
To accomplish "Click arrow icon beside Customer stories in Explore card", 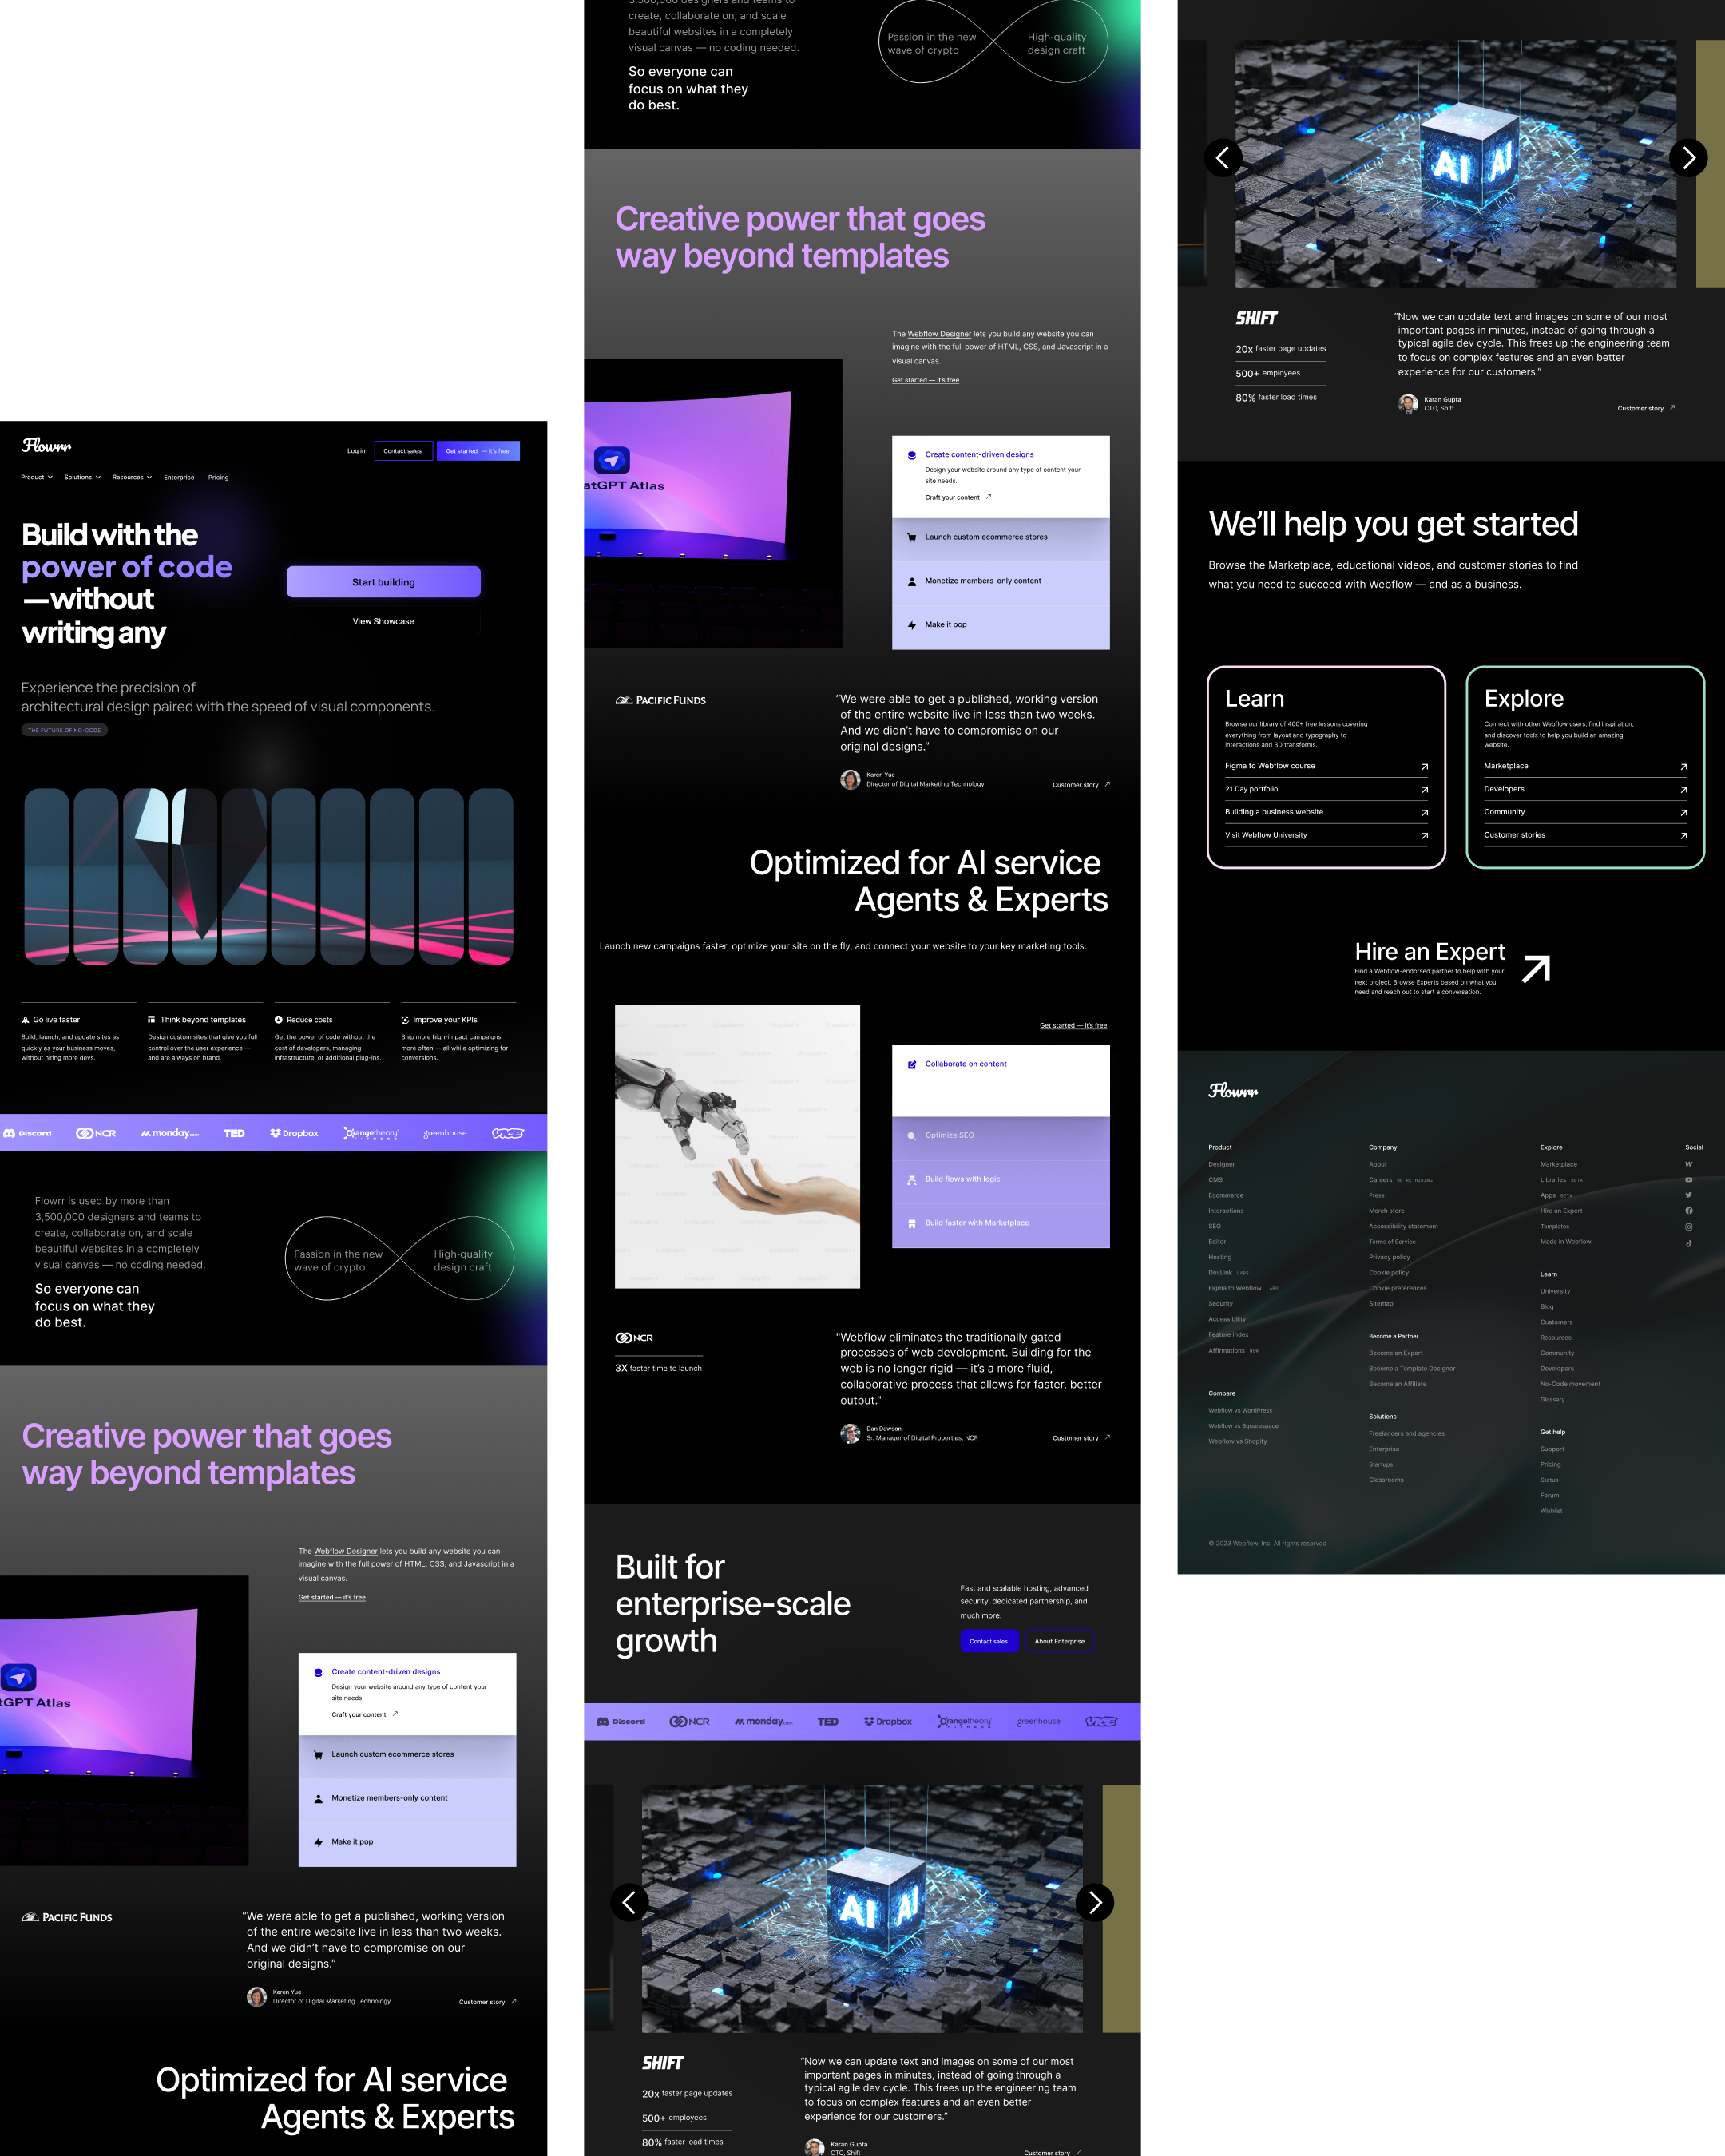I will 1683,836.
